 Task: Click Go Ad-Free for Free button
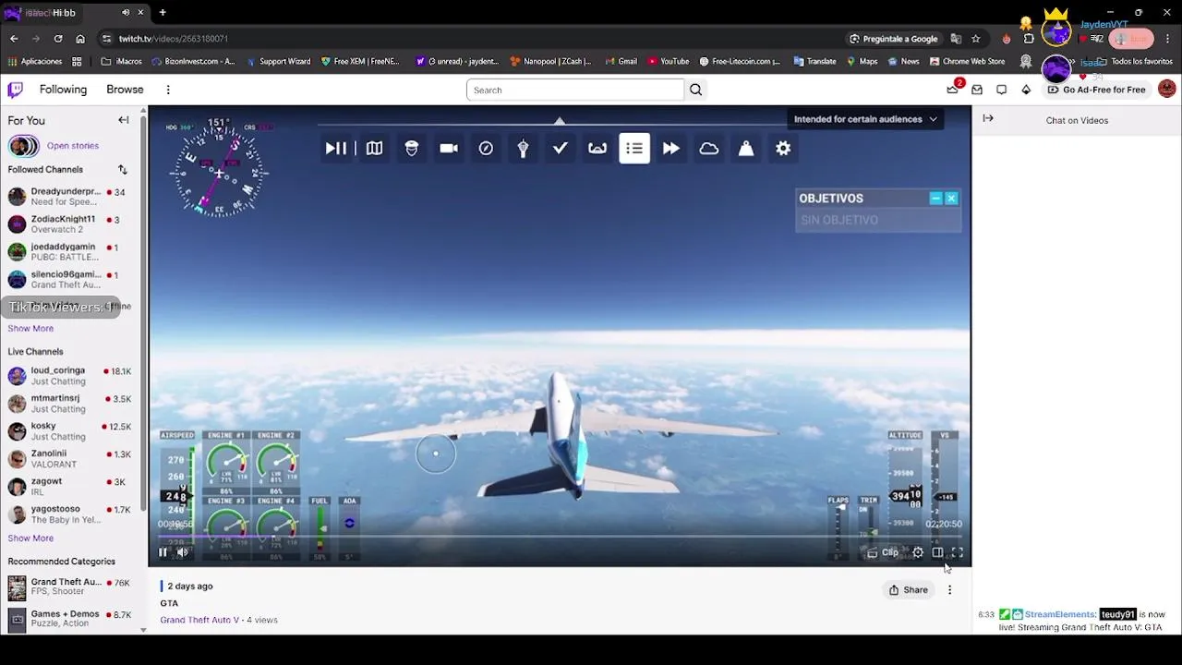click(1096, 90)
